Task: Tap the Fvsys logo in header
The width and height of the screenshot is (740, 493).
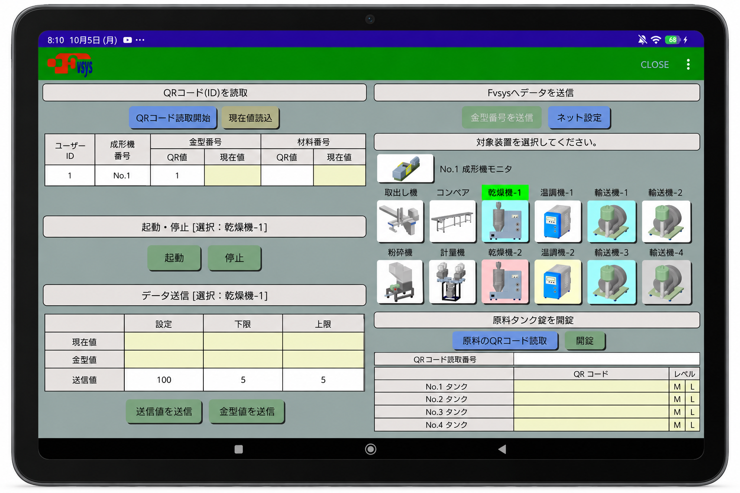Action: pos(70,65)
